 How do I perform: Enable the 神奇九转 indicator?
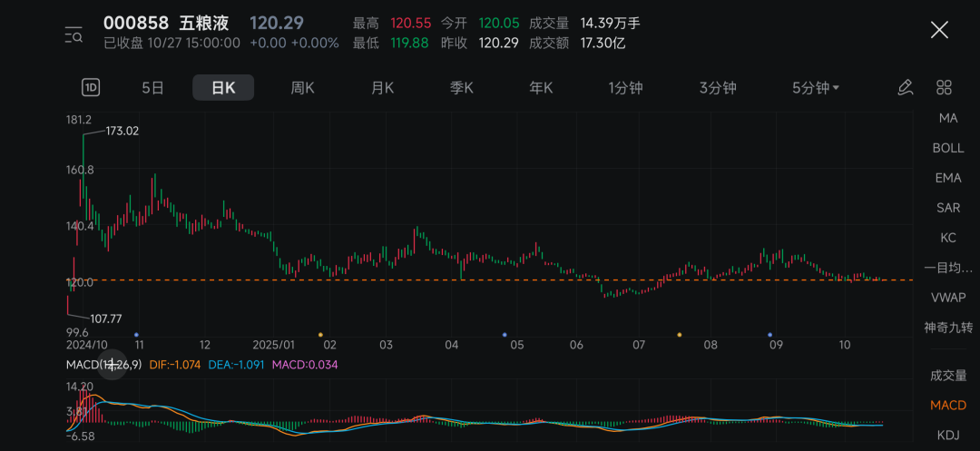point(948,327)
